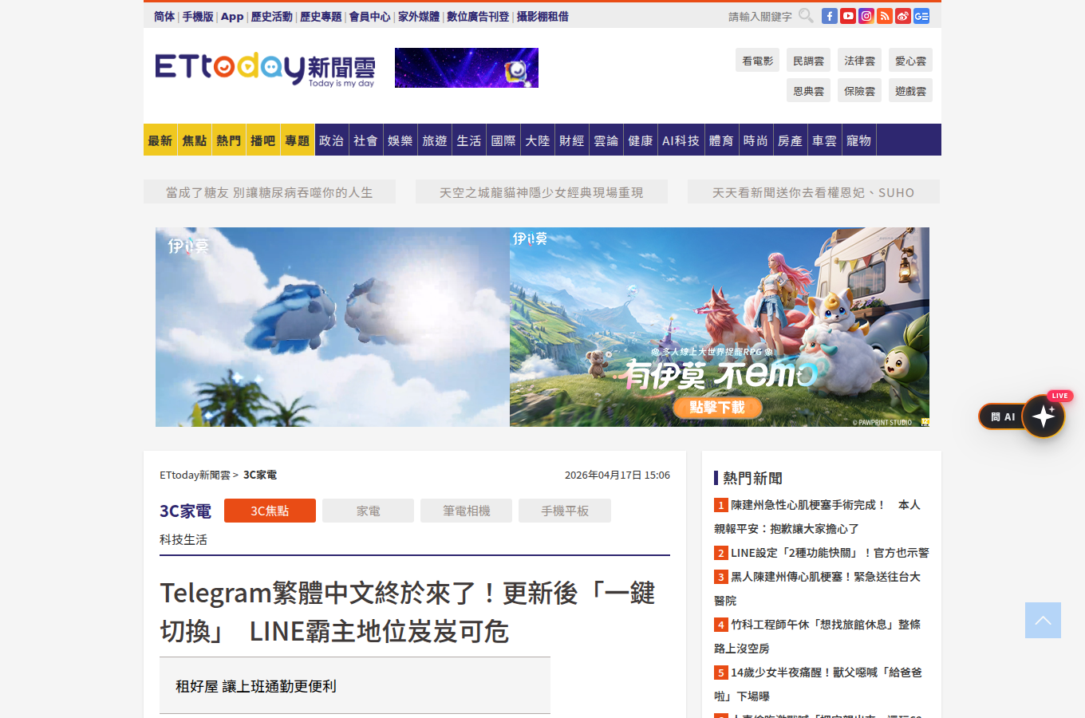Screen dimensions: 1085x718
Task: Click the back-to-top arrow button
Action: click(1043, 620)
